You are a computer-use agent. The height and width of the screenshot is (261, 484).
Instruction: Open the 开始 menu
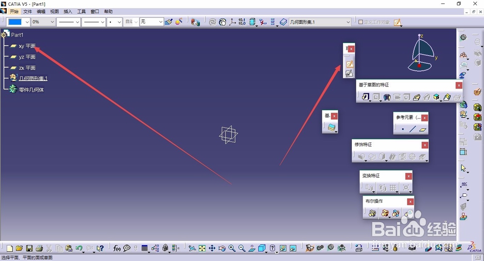(x=14, y=12)
